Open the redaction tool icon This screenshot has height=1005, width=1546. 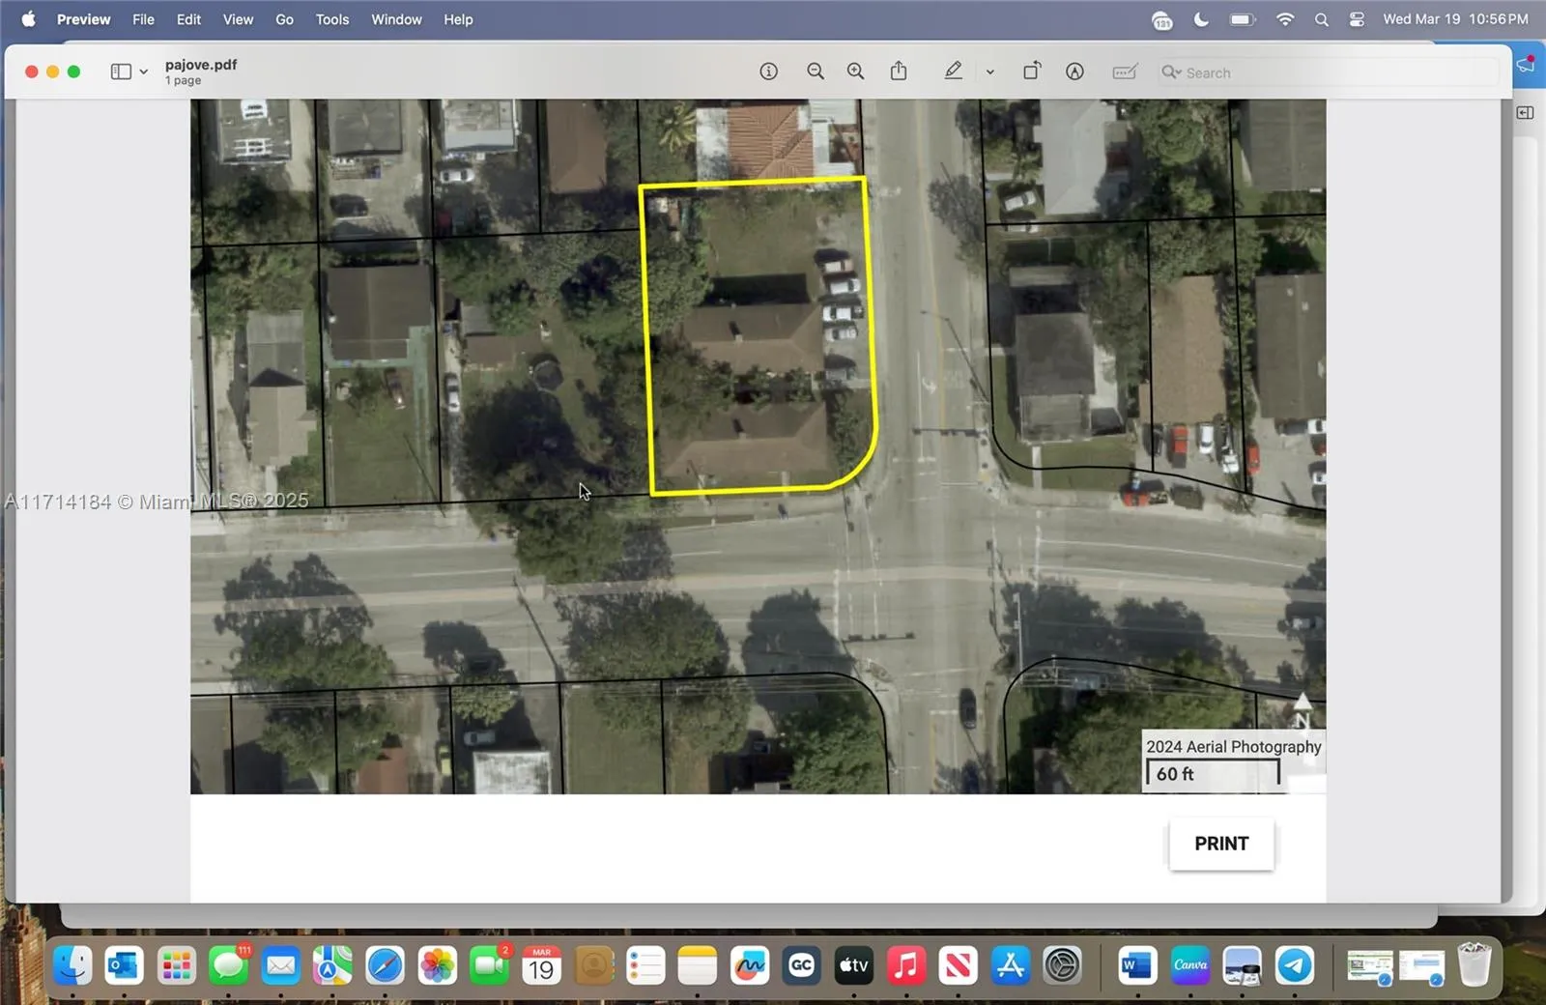[1125, 71]
